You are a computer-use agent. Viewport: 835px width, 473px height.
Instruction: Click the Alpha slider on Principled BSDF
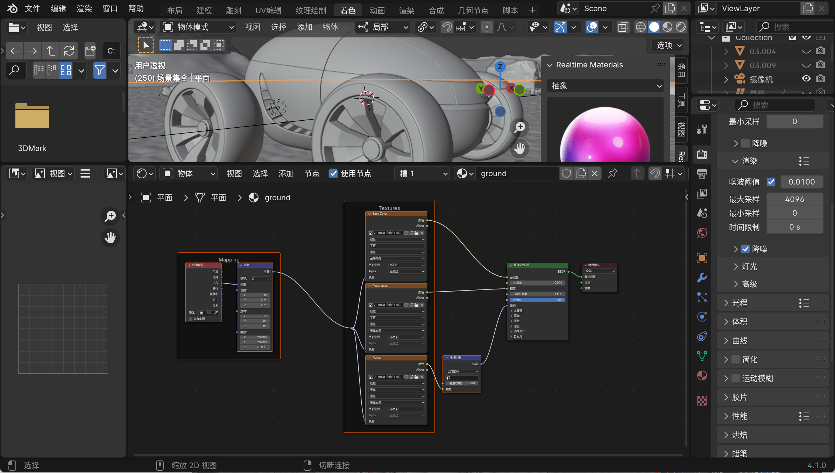coord(537,300)
